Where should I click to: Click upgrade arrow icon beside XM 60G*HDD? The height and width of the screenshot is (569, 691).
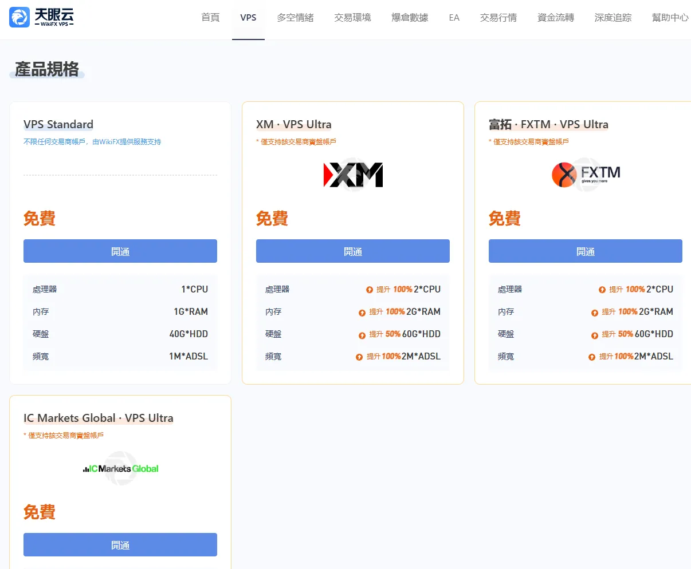(x=362, y=335)
